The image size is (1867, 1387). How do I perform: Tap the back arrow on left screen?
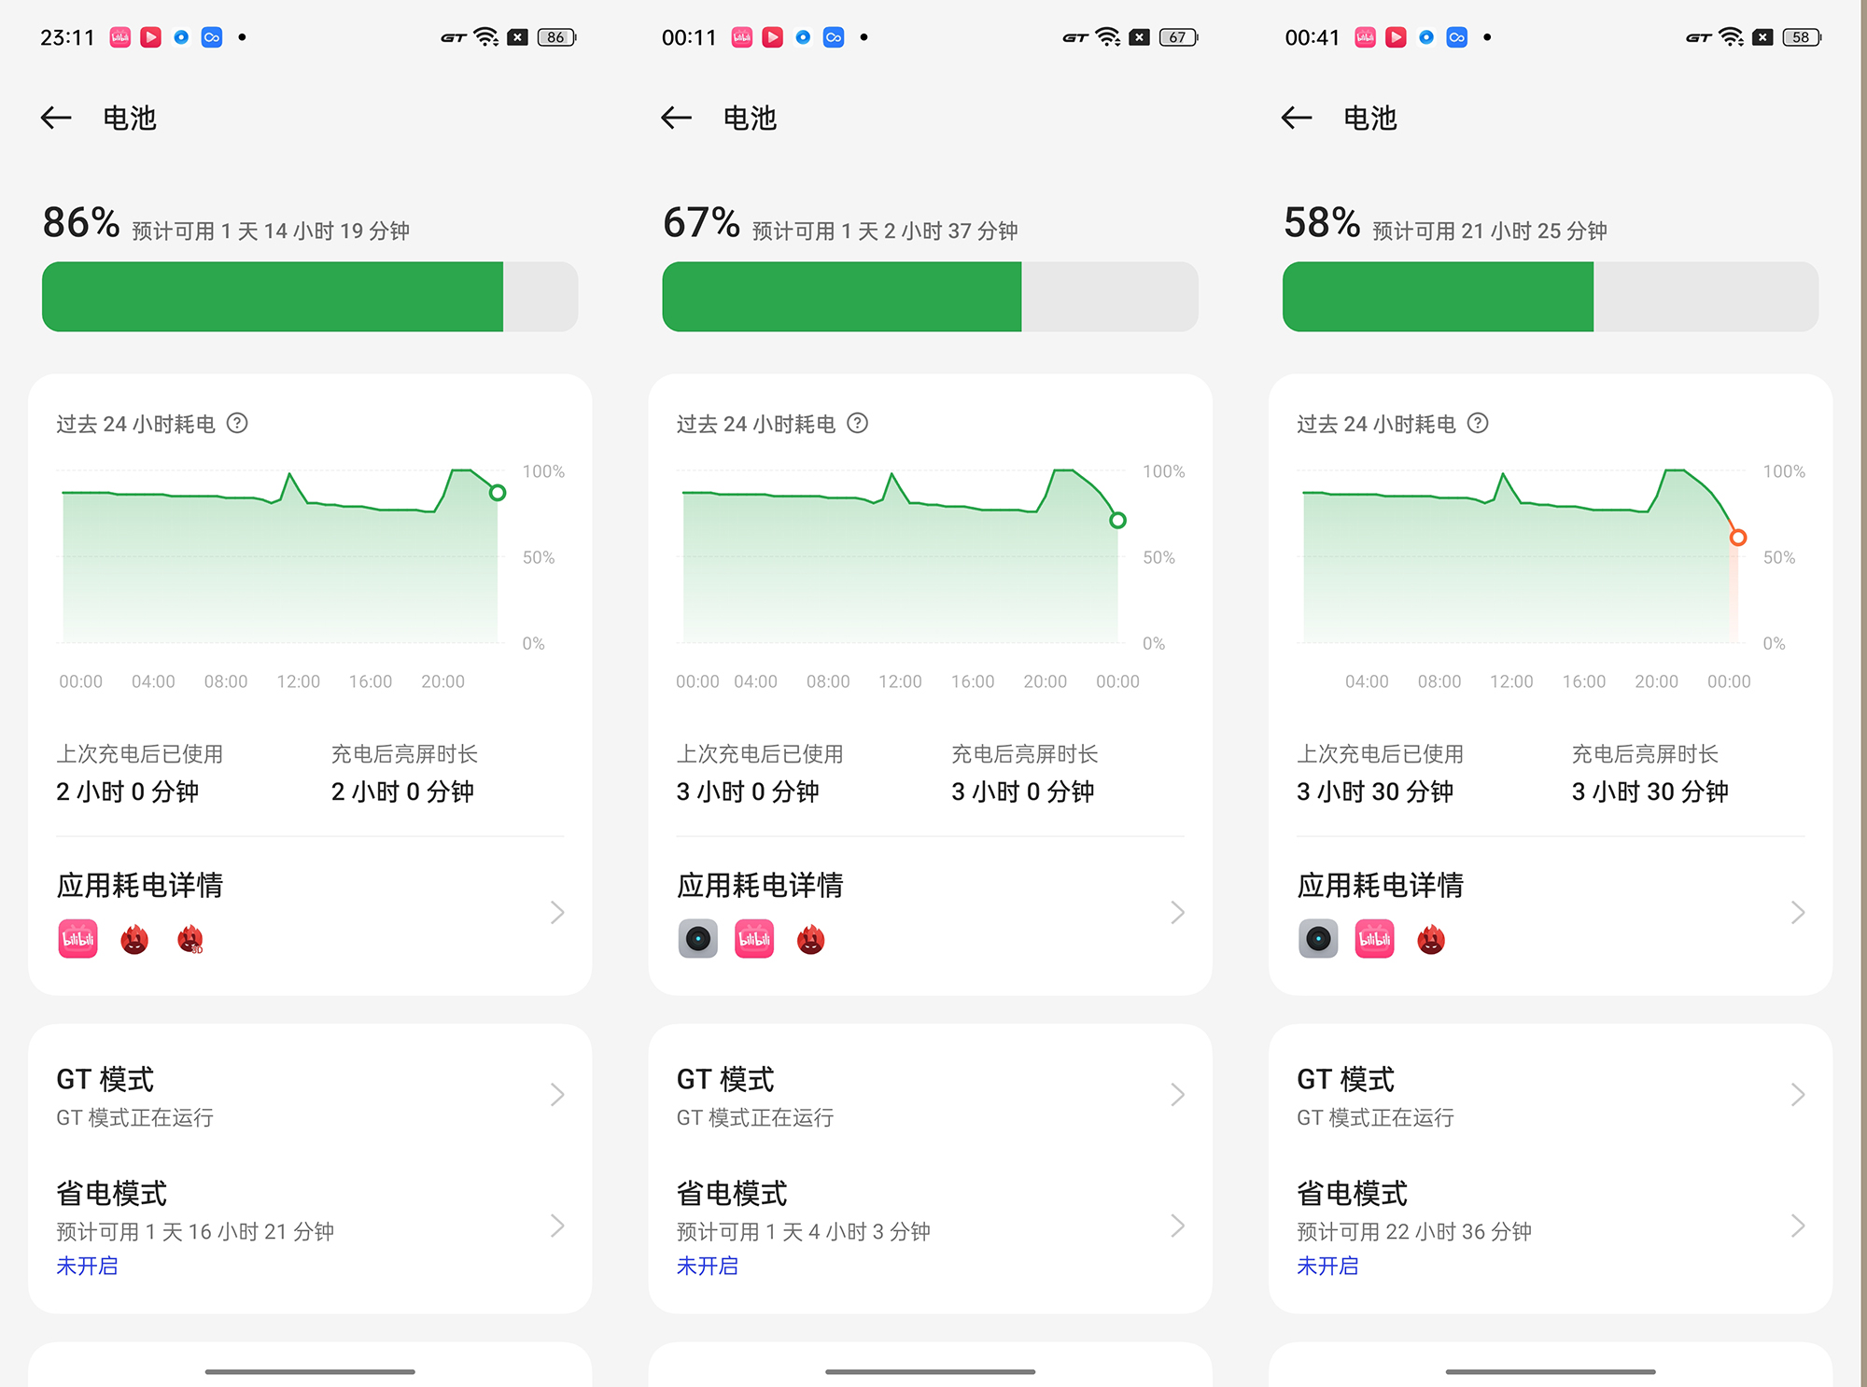tap(55, 118)
